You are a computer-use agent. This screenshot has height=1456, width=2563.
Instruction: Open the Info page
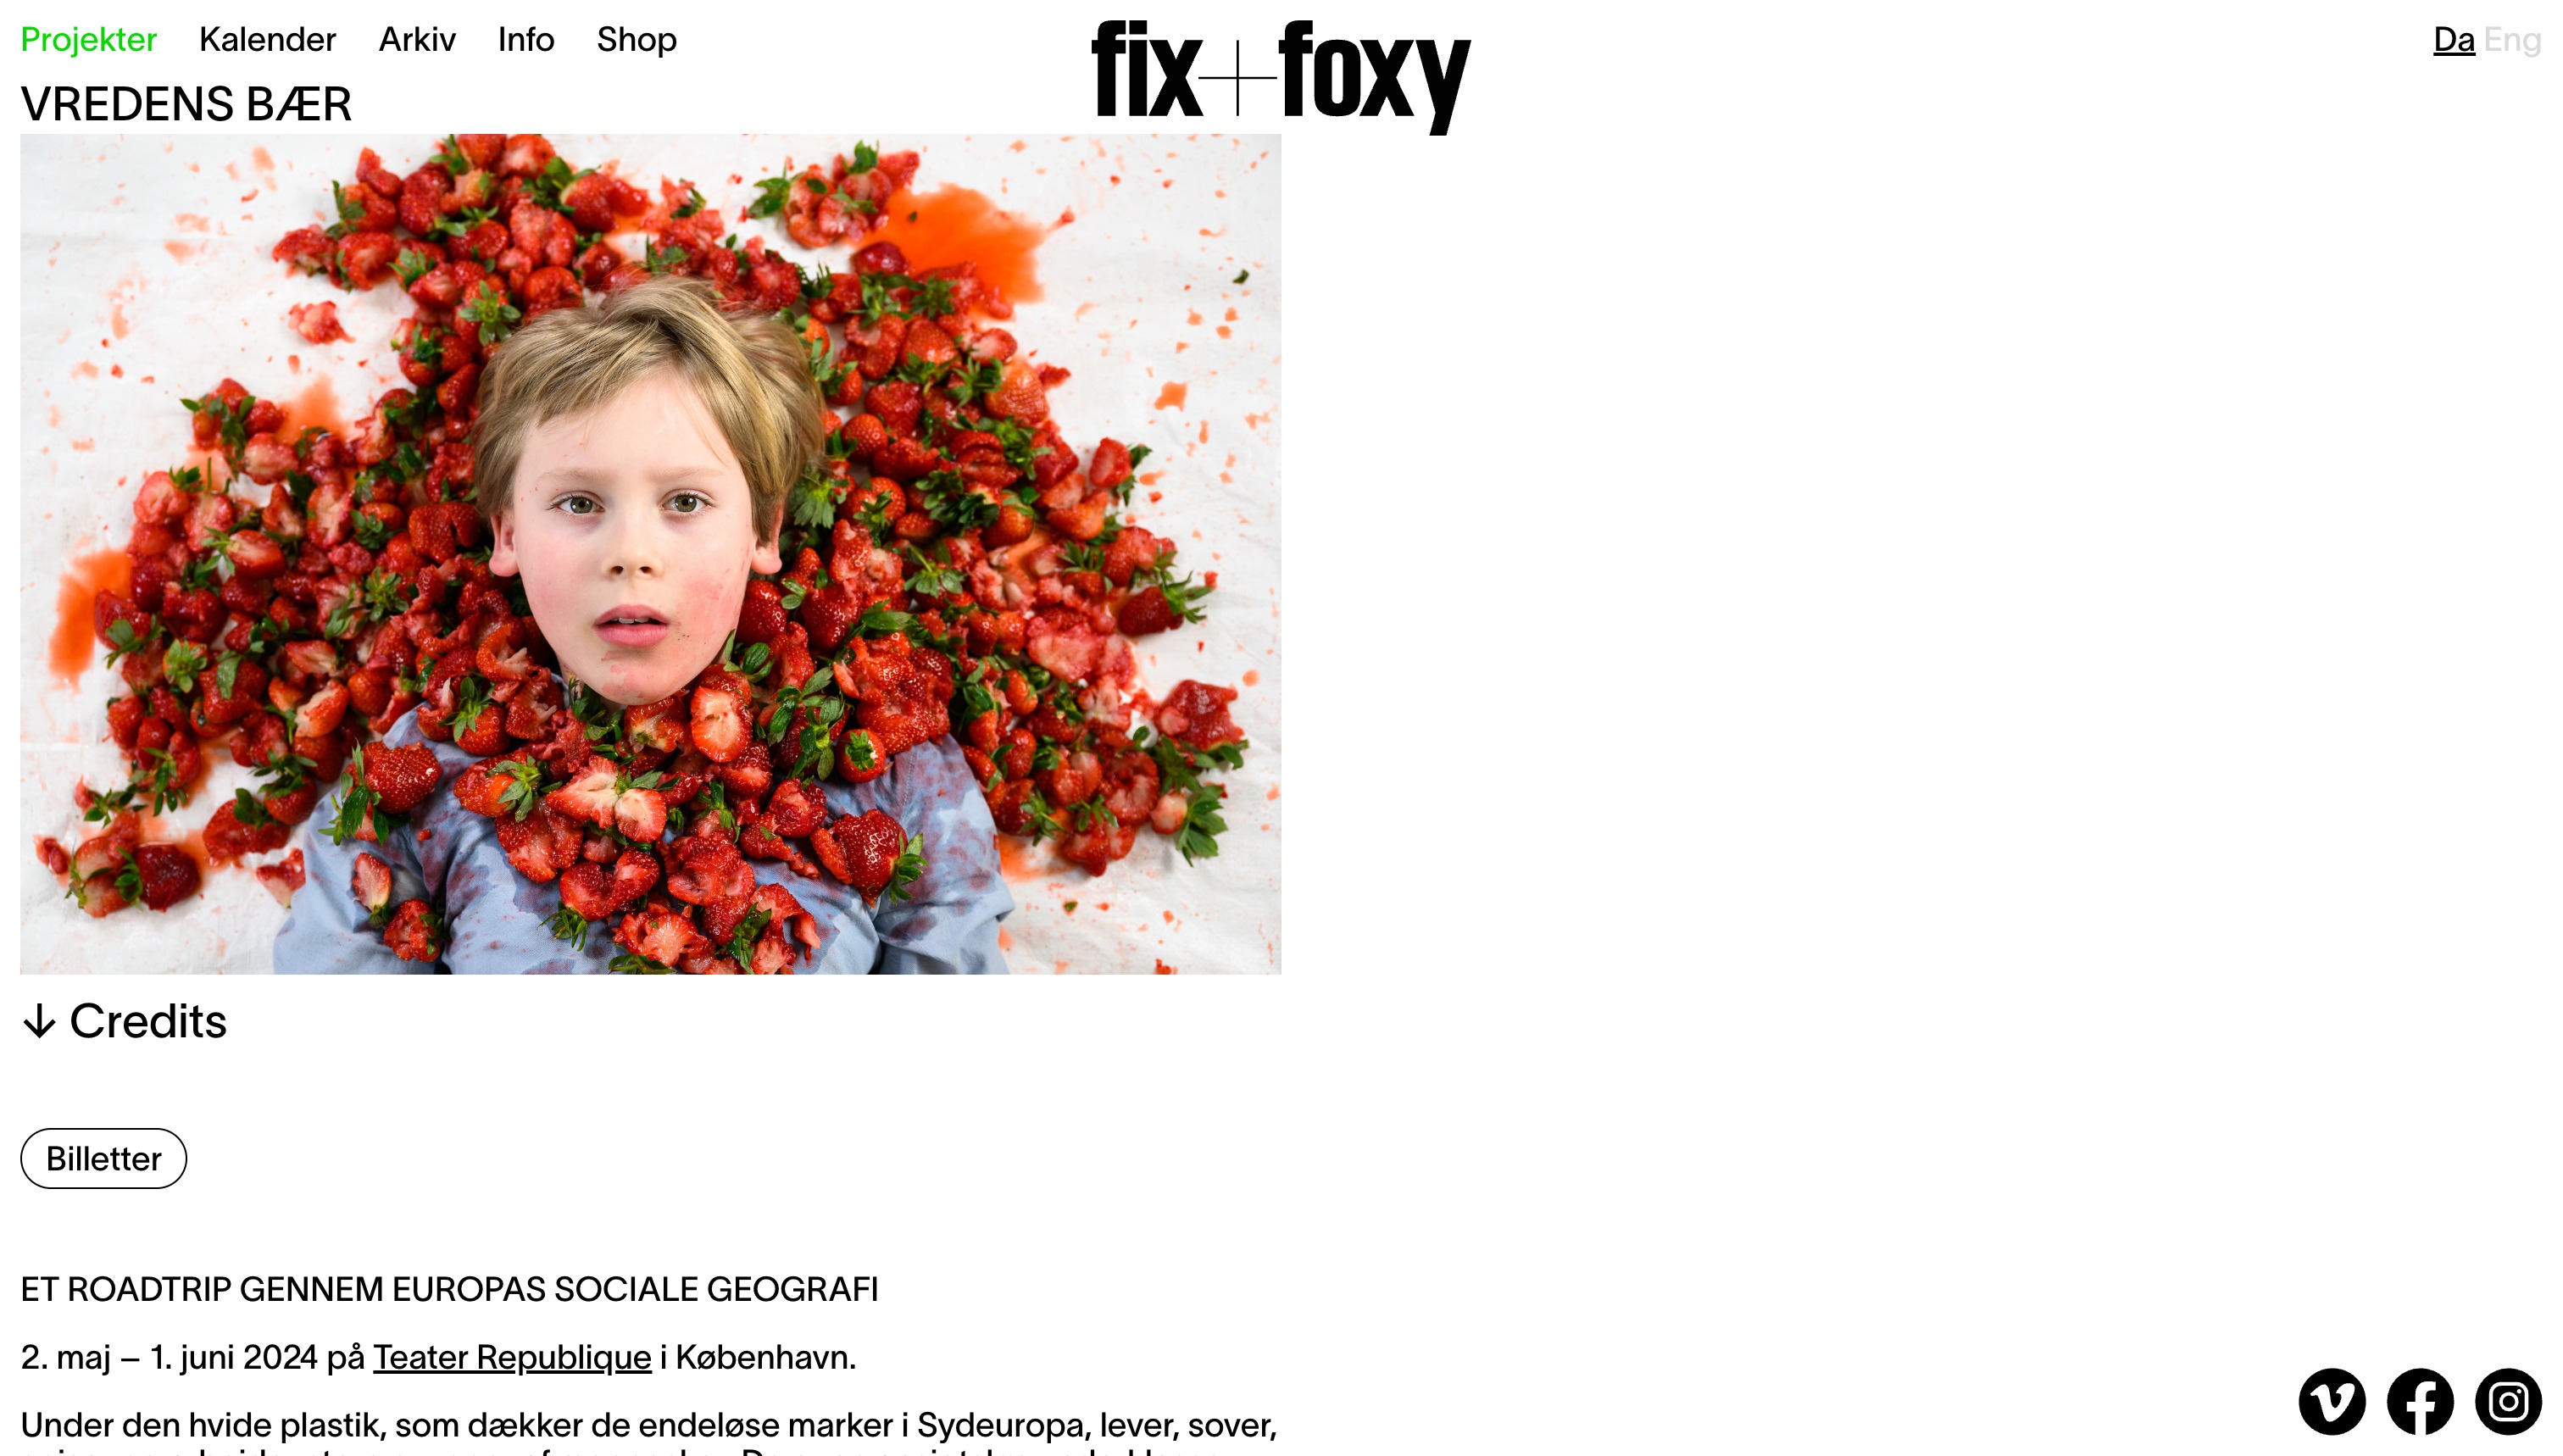[x=525, y=40]
